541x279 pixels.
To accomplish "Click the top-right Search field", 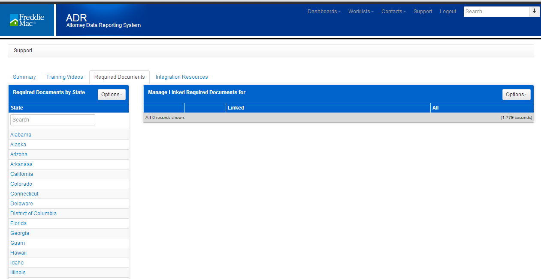I will pyautogui.click(x=496, y=12).
